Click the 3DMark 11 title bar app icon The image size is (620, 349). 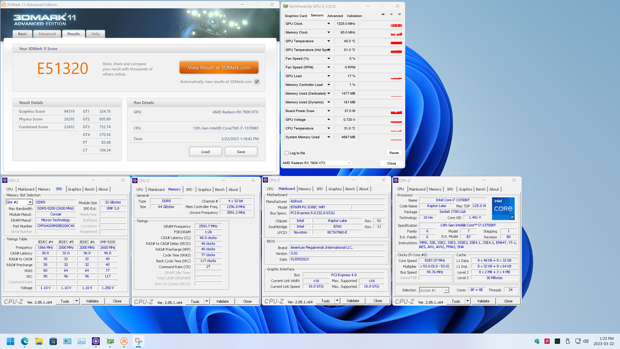[4, 5]
